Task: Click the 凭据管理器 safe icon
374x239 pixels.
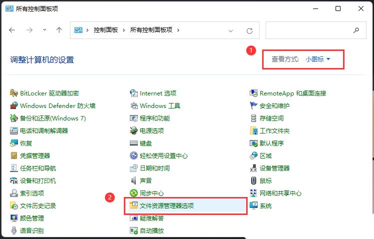Action: click(x=14, y=155)
